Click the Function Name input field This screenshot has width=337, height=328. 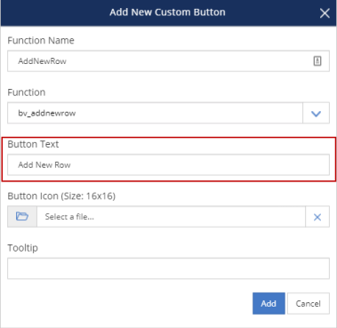(x=168, y=61)
